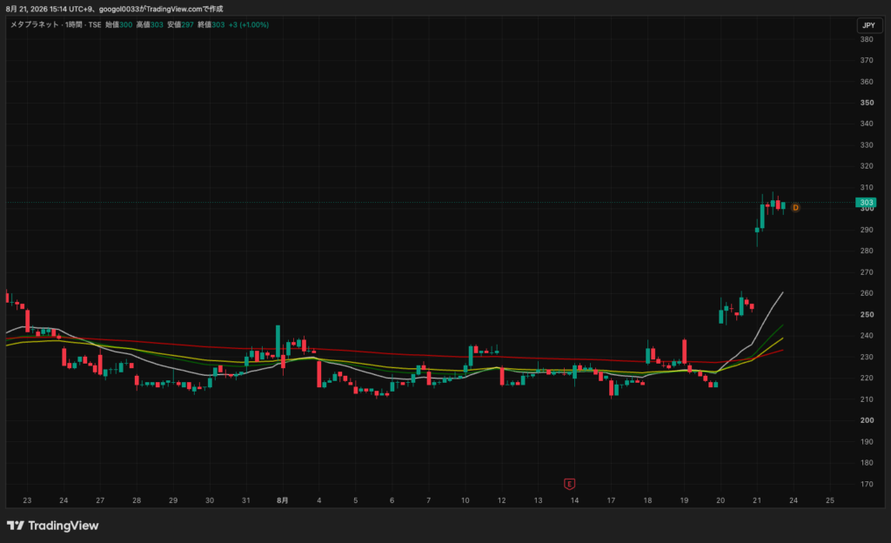Click the TradingView logo
This screenshot has width=891, height=543.
click(52, 526)
